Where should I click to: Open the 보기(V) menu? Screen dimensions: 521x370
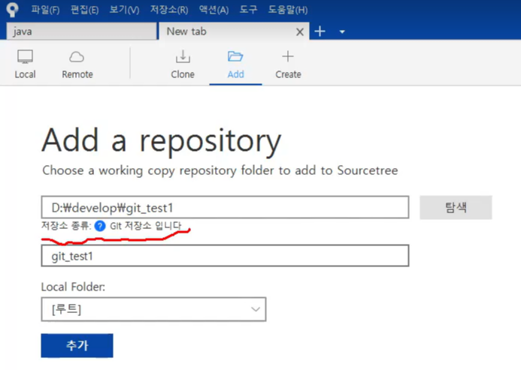click(124, 10)
